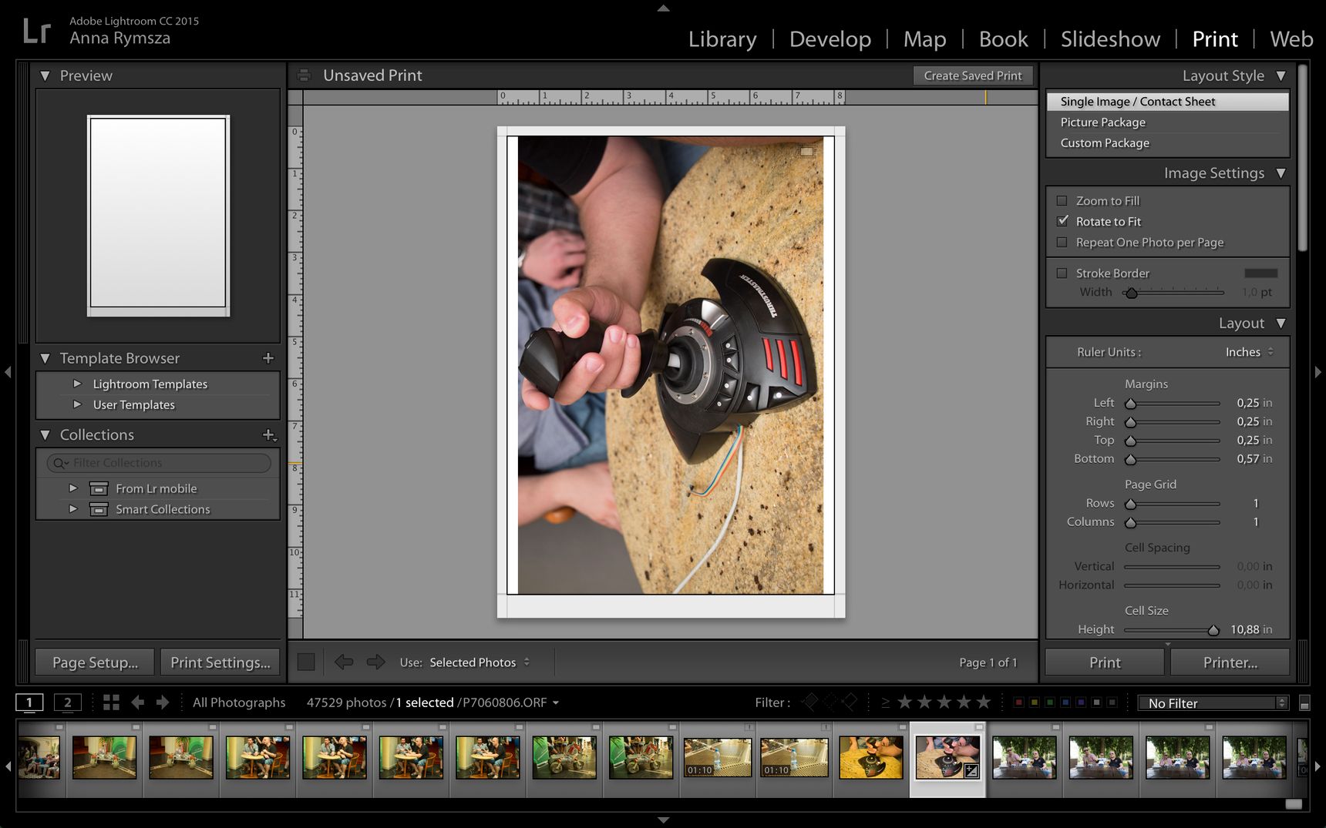The height and width of the screenshot is (828, 1326).
Task: Toggle filters switch at filmstrip right
Action: tap(1304, 703)
